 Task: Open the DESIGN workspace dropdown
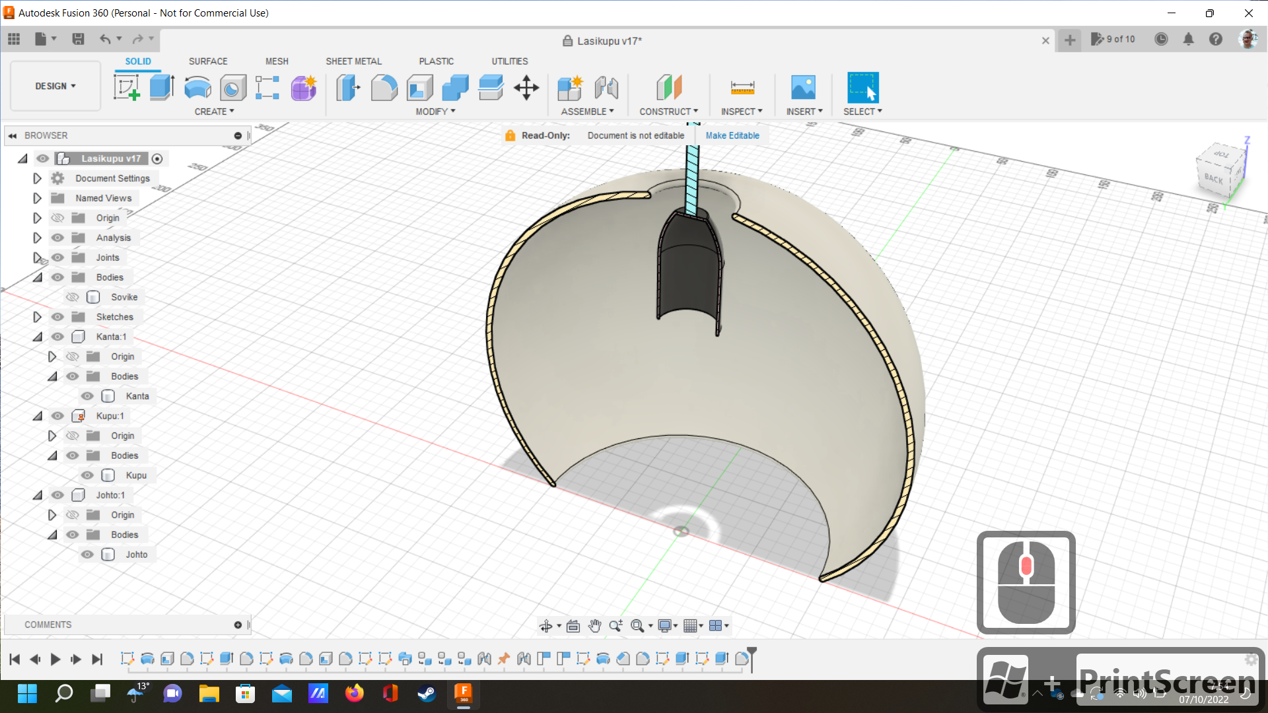55,86
